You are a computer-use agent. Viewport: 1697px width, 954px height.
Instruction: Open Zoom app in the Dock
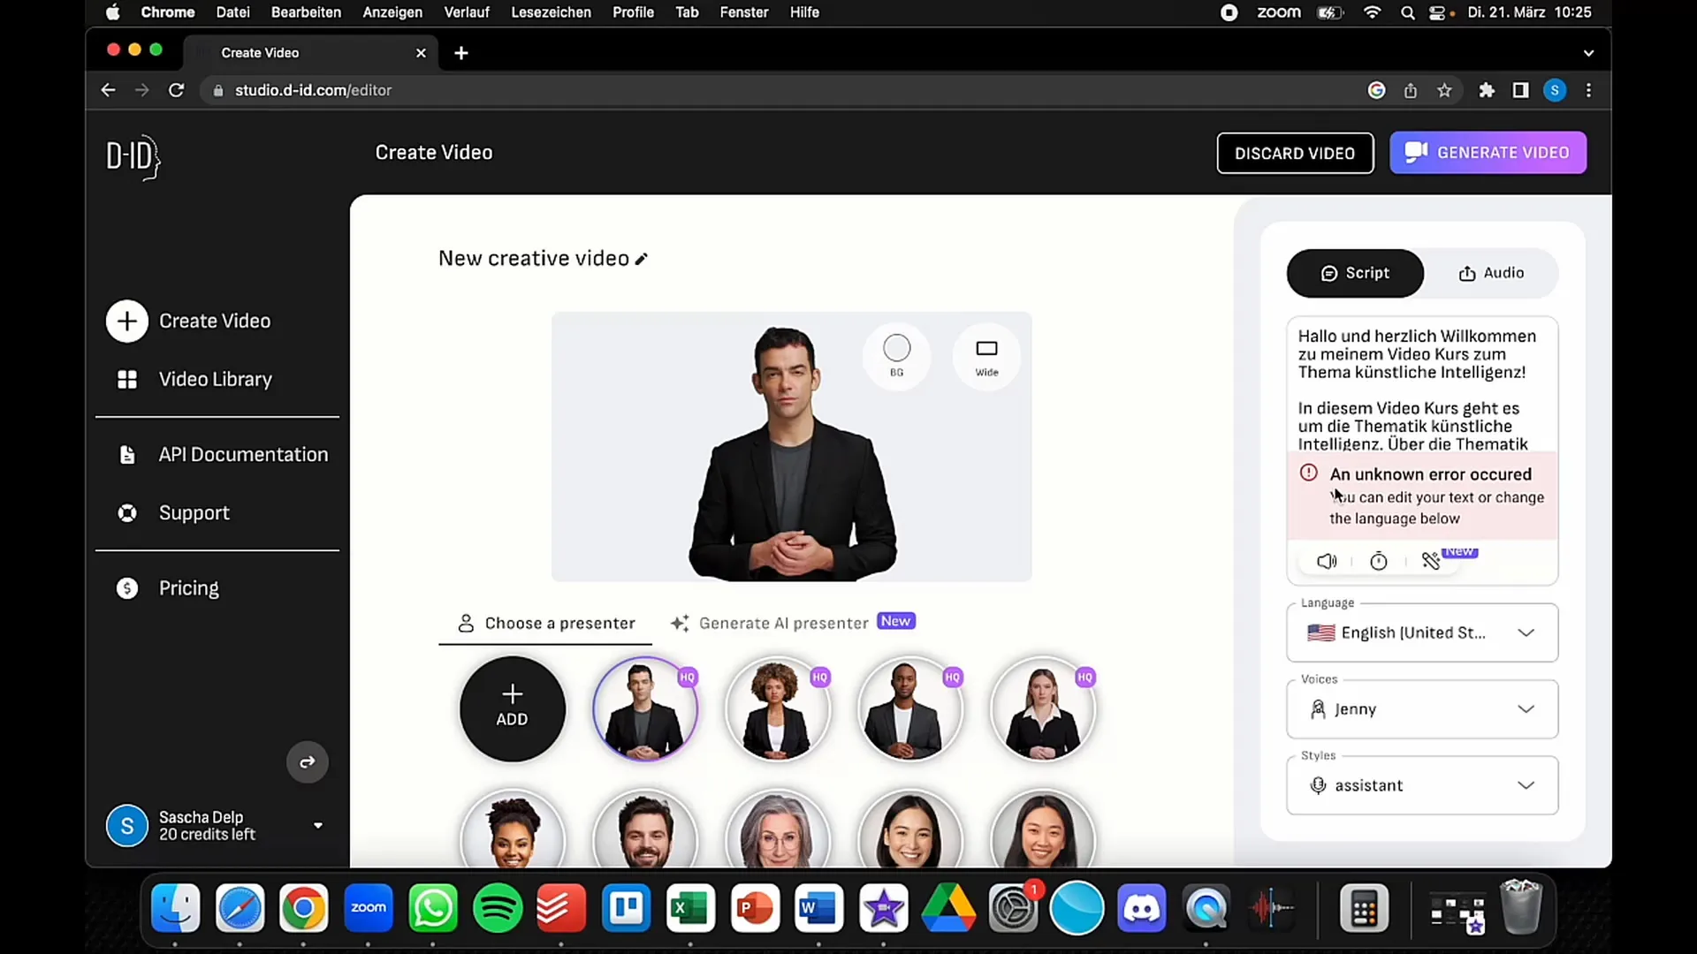369,909
